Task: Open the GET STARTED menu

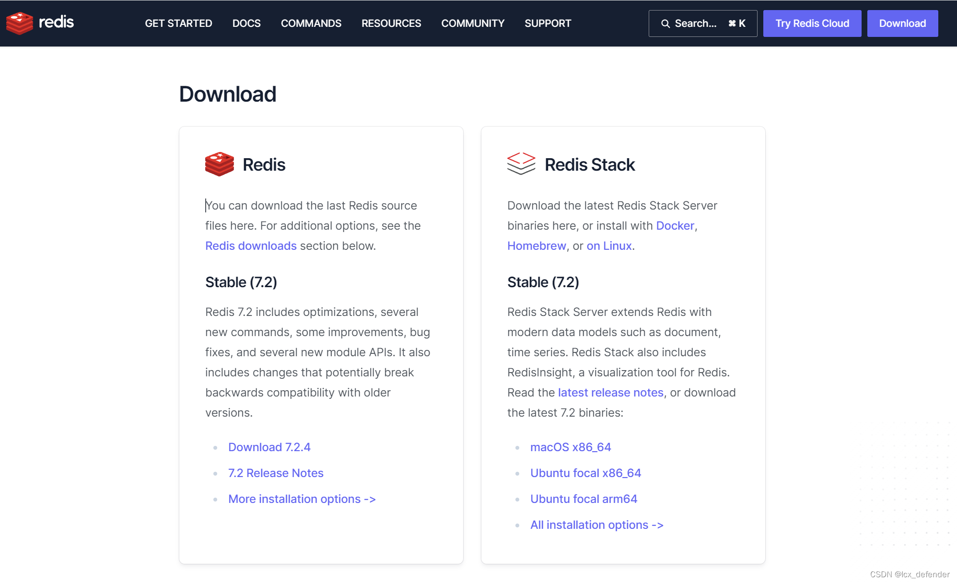Action: [178, 23]
